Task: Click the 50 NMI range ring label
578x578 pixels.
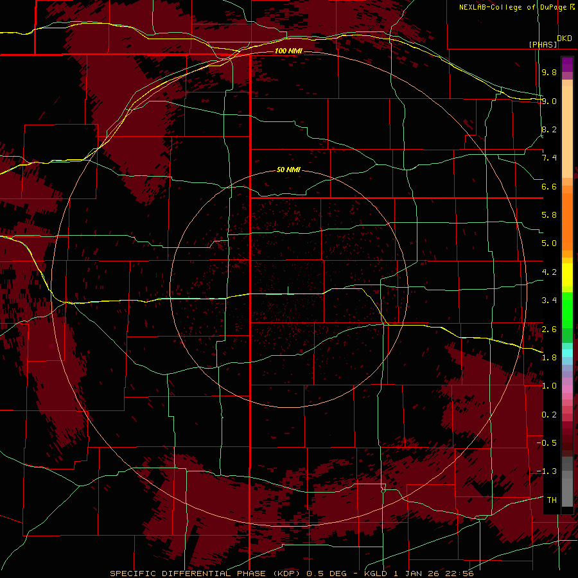Action: click(288, 170)
